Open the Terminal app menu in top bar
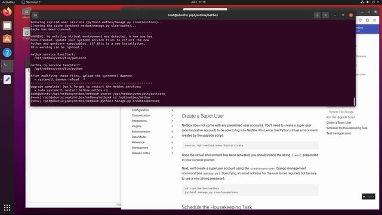Image resolution: width=382 pixels, height=215 pixels. click(x=31, y=2)
